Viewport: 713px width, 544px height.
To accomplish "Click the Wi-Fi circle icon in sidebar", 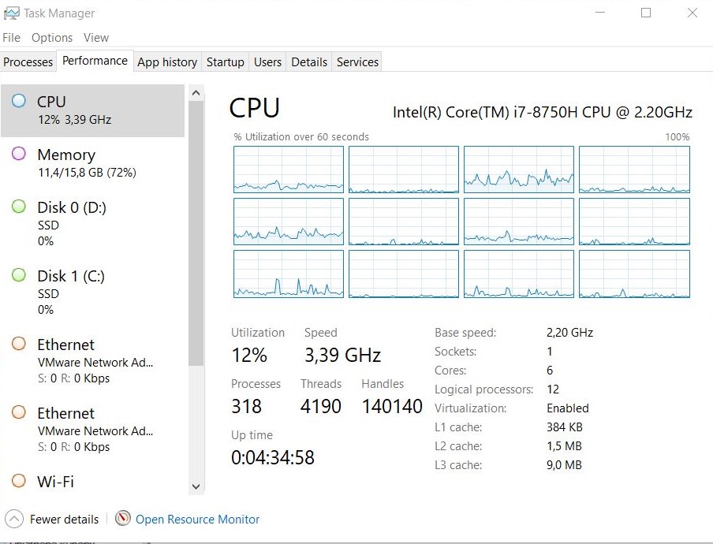I will (19, 481).
